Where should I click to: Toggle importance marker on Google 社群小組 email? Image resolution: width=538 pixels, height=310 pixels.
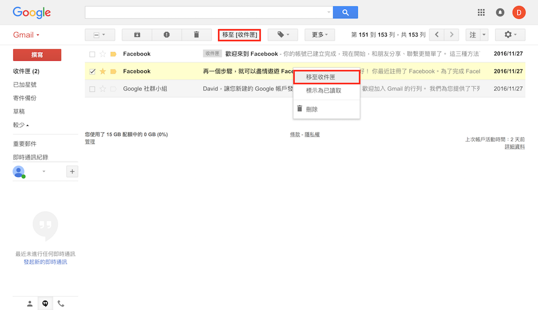pyautogui.click(x=113, y=89)
